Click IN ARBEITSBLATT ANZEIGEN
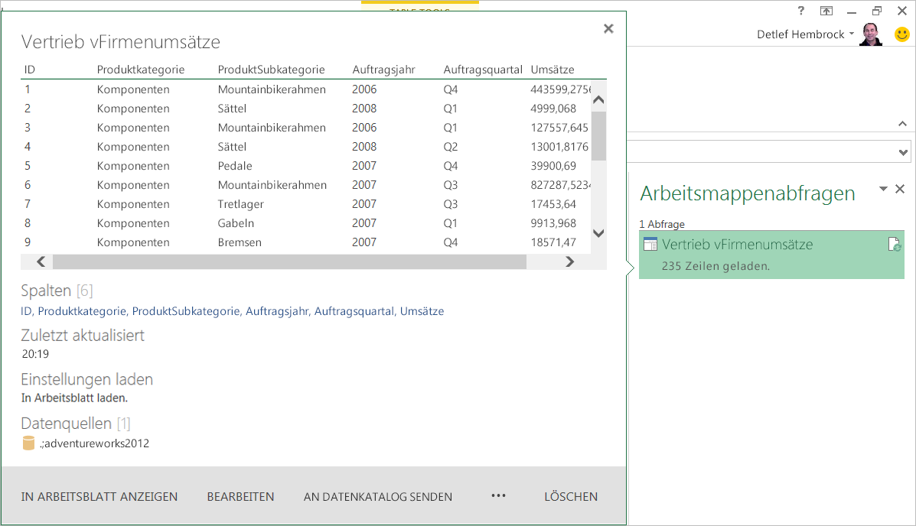This screenshot has width=916, height=526. click(99, 497)
